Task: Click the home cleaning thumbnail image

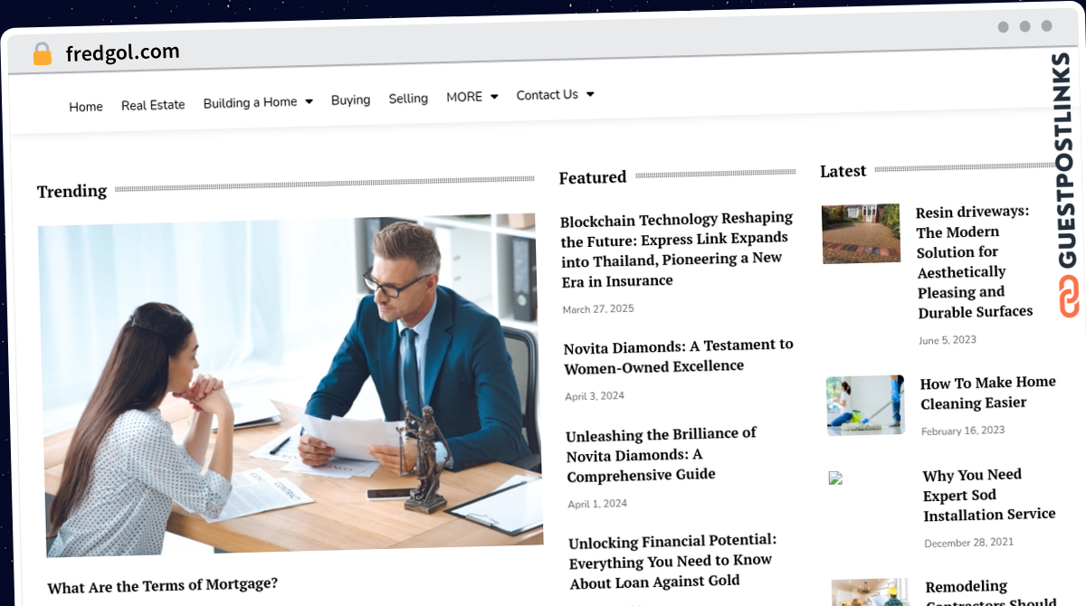Action: 865,405
